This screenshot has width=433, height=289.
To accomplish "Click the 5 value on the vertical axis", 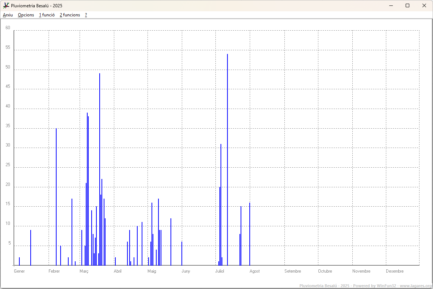I will point(9,243).
